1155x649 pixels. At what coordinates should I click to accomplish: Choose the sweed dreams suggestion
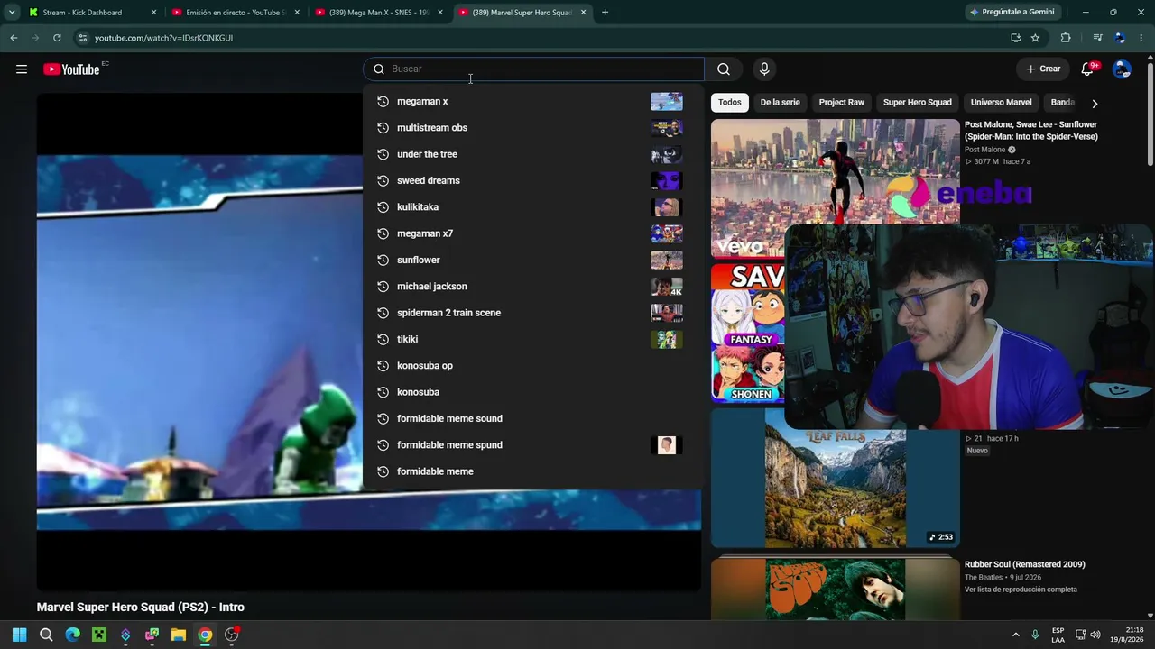(x=532, y=181)
